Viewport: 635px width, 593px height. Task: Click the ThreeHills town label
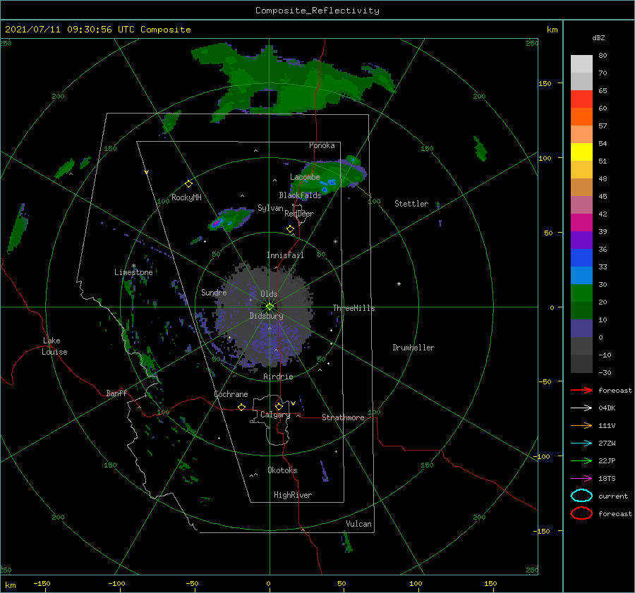[x=353, y=308]
